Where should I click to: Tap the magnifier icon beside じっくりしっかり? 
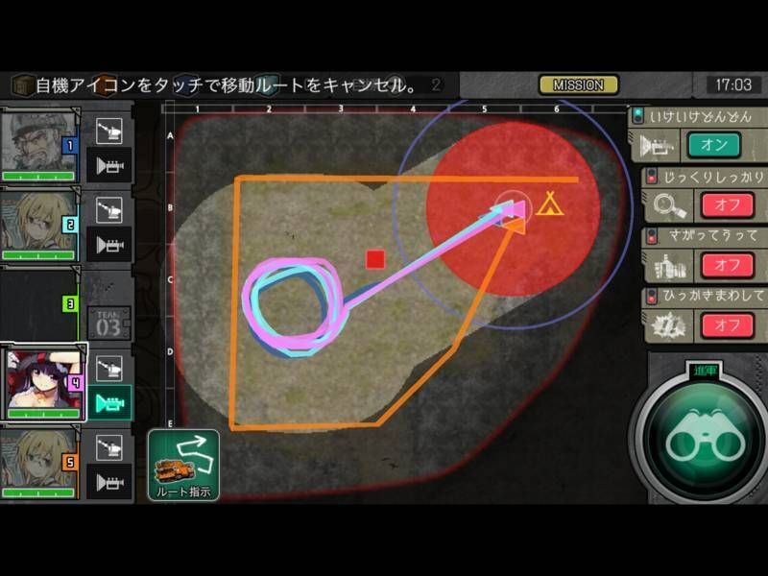click(669, 205)
